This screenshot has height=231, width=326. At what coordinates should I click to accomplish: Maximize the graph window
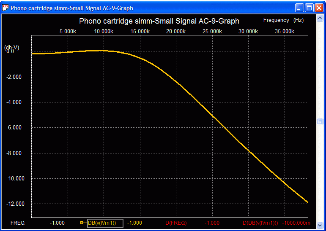(x=309, y=8)
